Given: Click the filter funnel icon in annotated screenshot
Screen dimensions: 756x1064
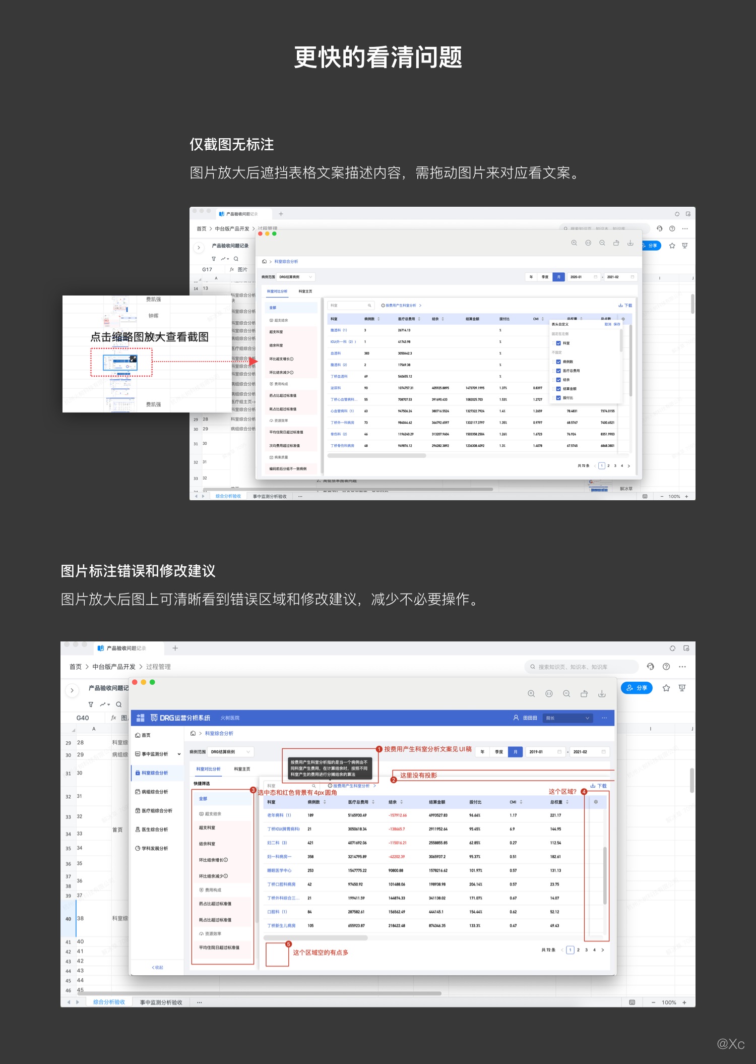Looking at the screenshot, I should pos(91,704).
